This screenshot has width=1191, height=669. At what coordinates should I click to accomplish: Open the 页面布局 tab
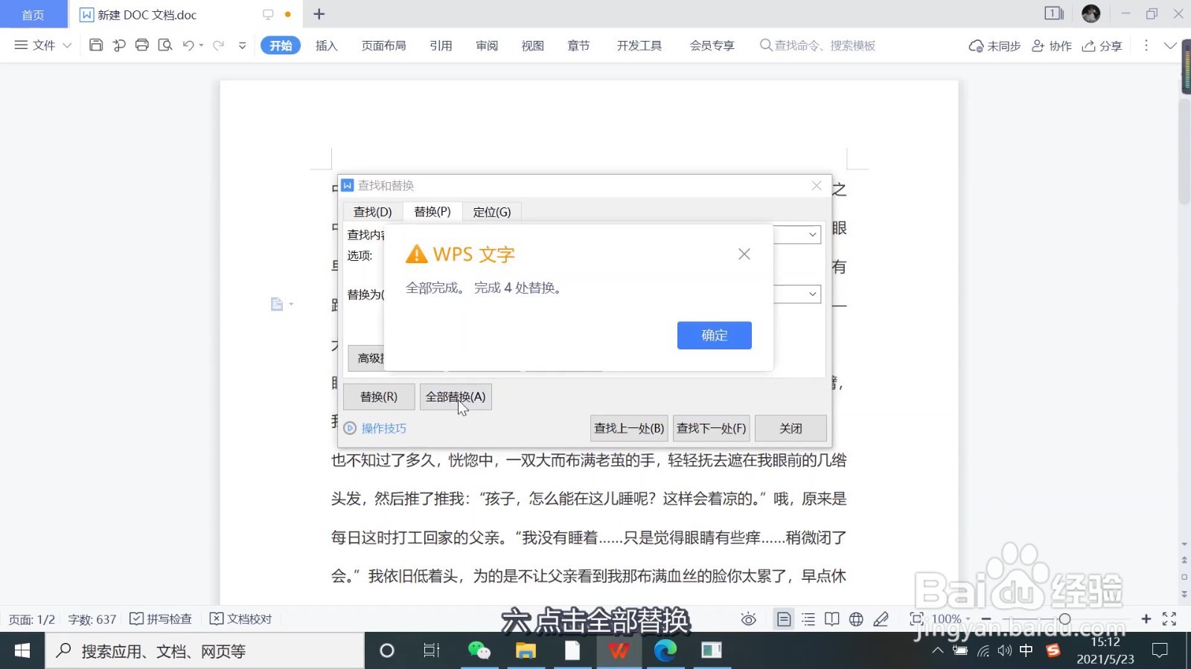tap(383, 45)
